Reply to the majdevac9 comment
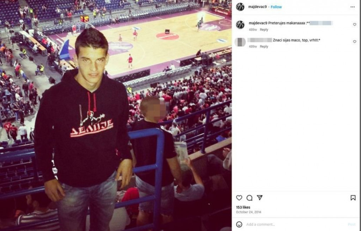The height and width of the screenshot is (231, 361). [x=264, y=30]
